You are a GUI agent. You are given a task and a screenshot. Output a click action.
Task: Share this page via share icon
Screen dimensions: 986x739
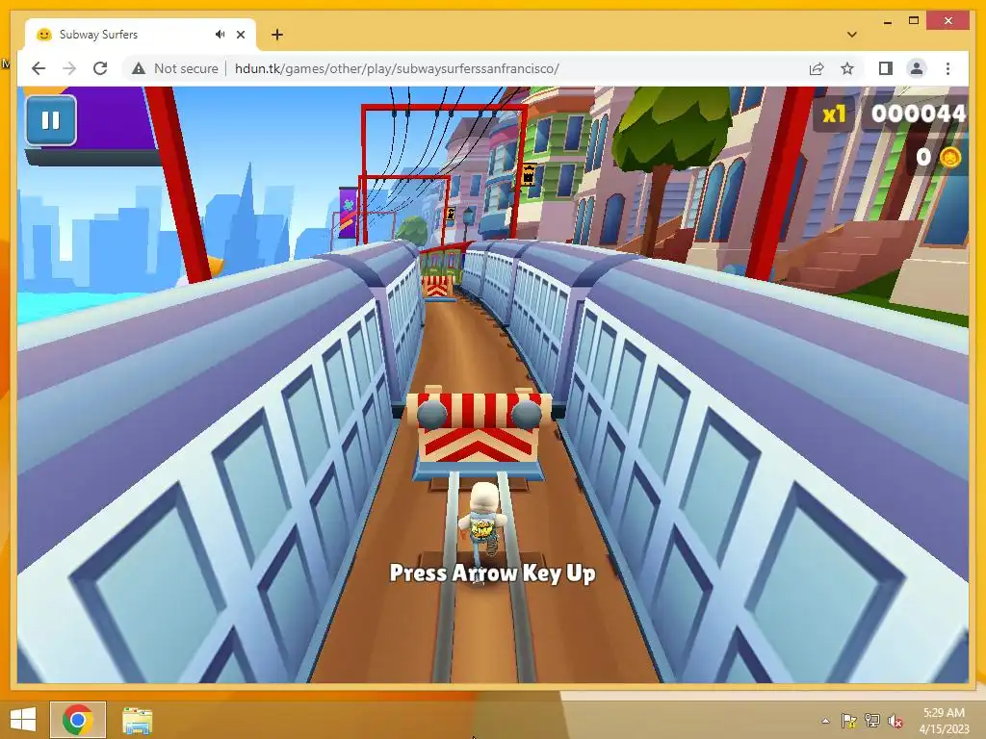(x=817, y=68)
